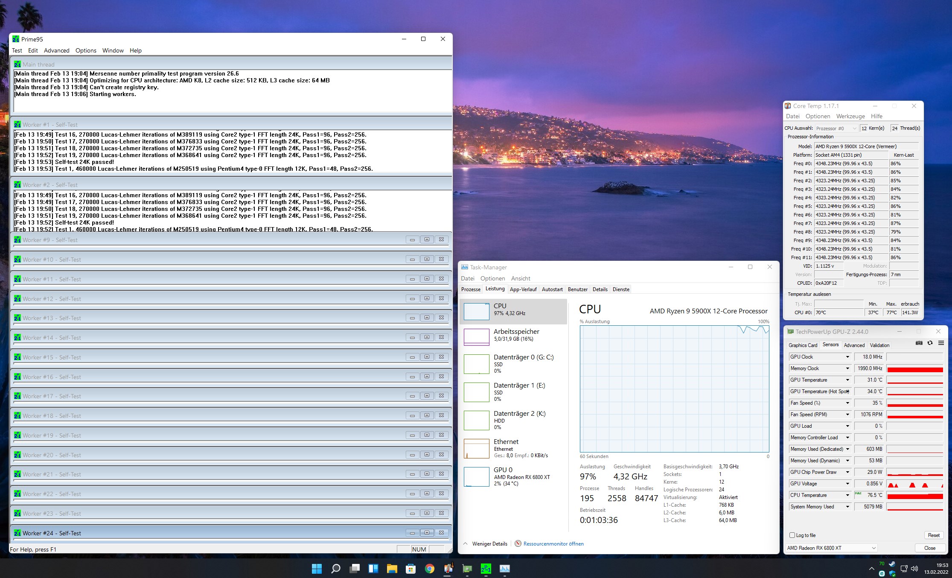Click the Prime95 icon in the taskbar

tap(486, 569)
